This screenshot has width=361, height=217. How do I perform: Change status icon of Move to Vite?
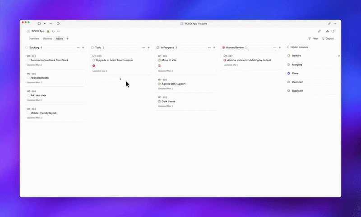click(159, 60)
